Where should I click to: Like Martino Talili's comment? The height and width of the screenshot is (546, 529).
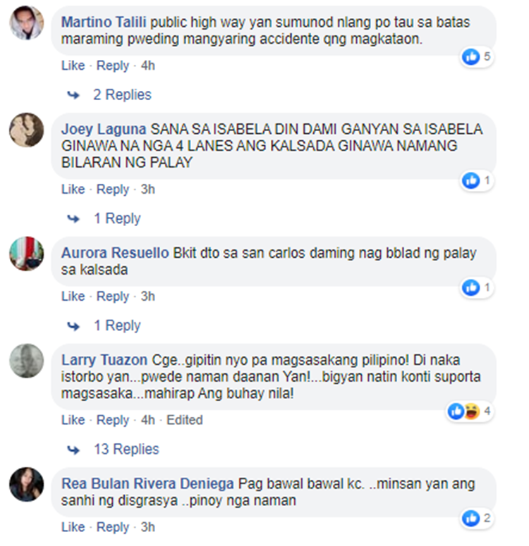click(73, 66)
